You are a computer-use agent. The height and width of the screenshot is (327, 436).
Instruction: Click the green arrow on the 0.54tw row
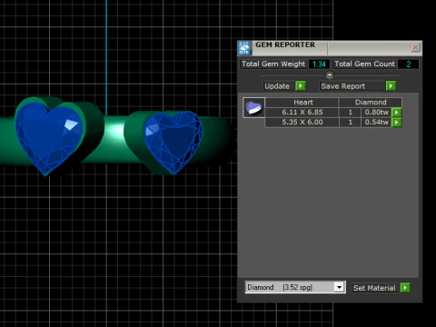tap(397, 123)
